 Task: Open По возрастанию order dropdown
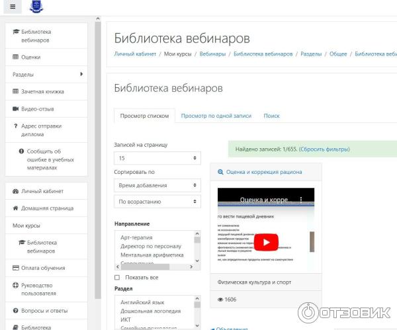(x=157, y=202)
